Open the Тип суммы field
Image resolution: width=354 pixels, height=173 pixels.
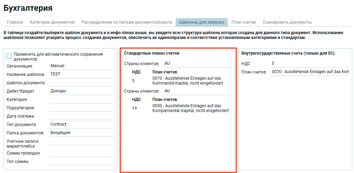coord(81,162)
